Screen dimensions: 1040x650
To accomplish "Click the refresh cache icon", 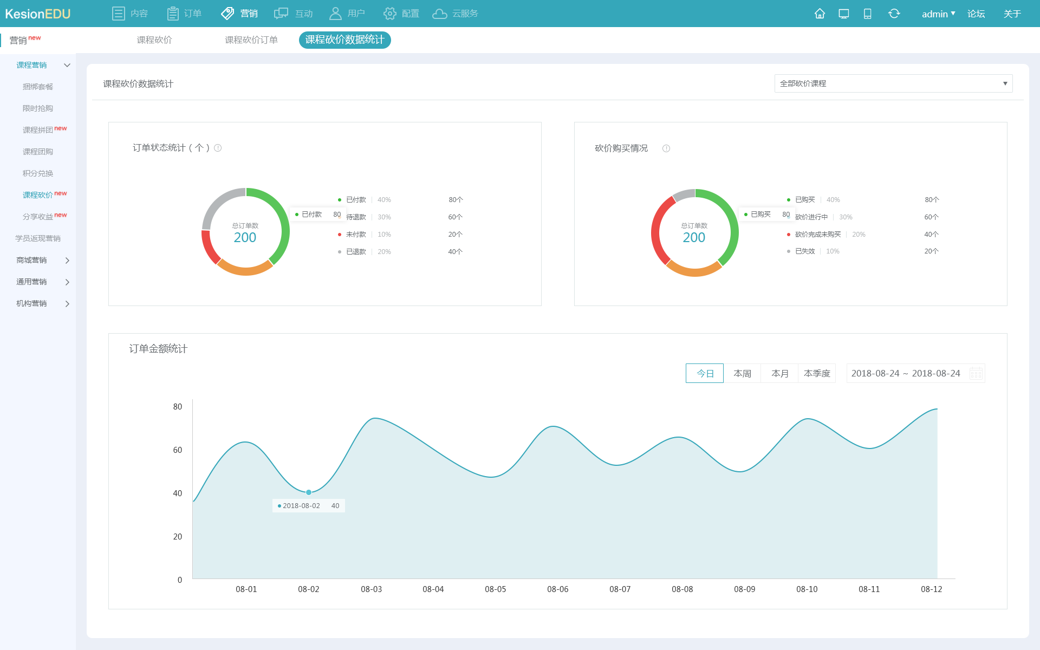I will click(894, 14).
